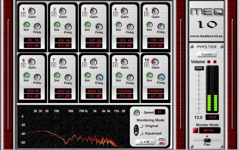This screenshot has width=239, height=150.
Task: Click the analyzer Speed knob
Action: tap(137, 113)
